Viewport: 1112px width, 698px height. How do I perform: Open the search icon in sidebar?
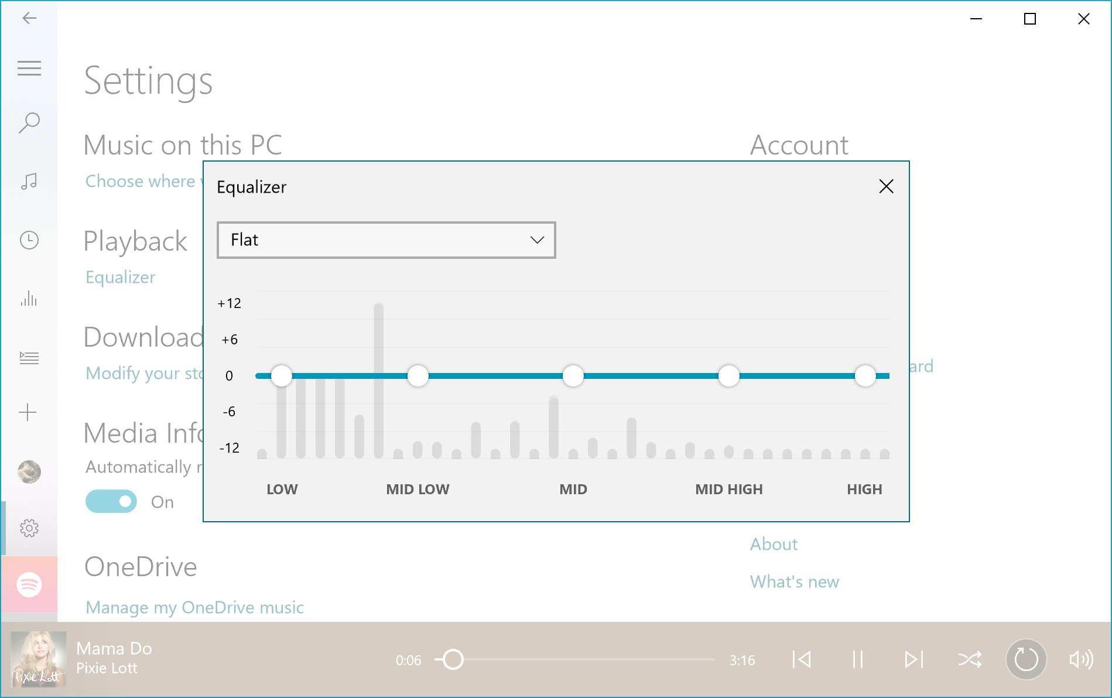click(29, 123)
